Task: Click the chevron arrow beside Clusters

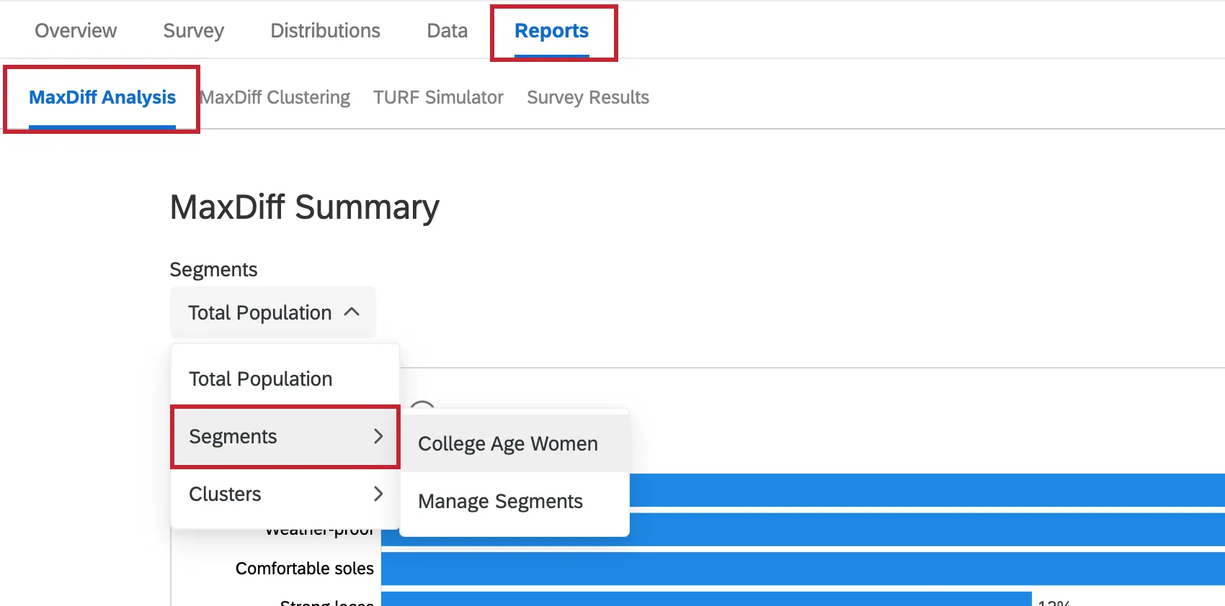Action: (x=378, y=494)
